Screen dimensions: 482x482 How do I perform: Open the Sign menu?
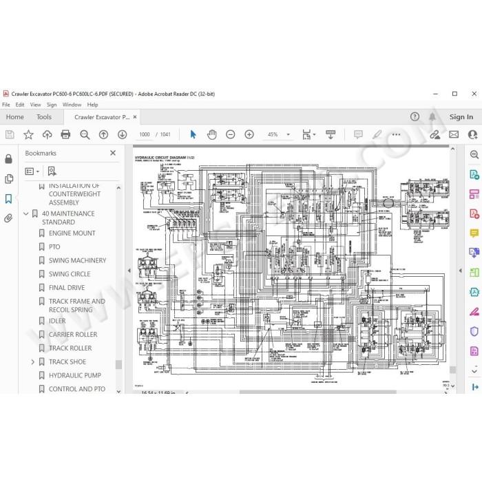52,105
